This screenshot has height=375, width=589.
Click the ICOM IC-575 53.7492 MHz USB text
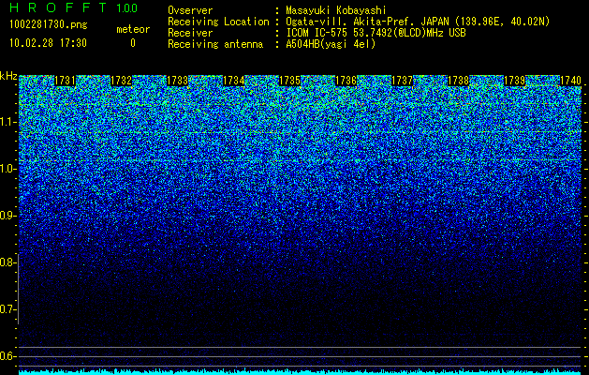pyautogui.click(x=375, y=33)
